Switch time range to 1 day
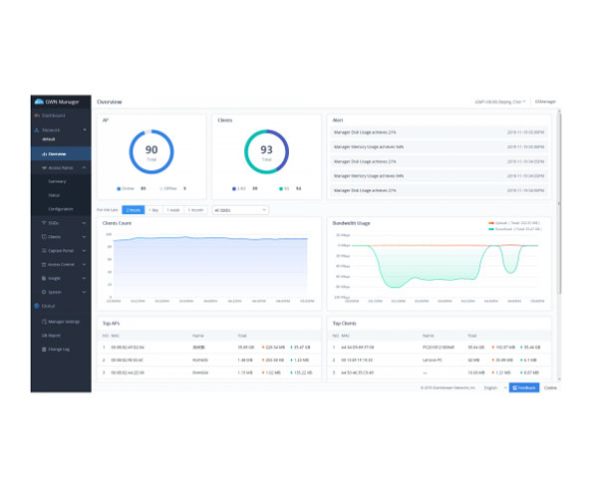 point(154,210)
